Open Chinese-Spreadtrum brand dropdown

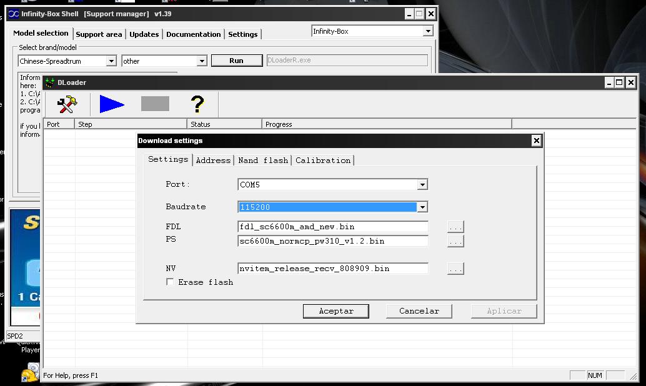point(111,61)
